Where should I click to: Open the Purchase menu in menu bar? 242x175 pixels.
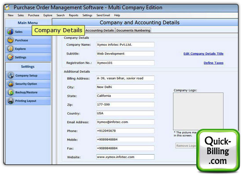tap(33, 15)
